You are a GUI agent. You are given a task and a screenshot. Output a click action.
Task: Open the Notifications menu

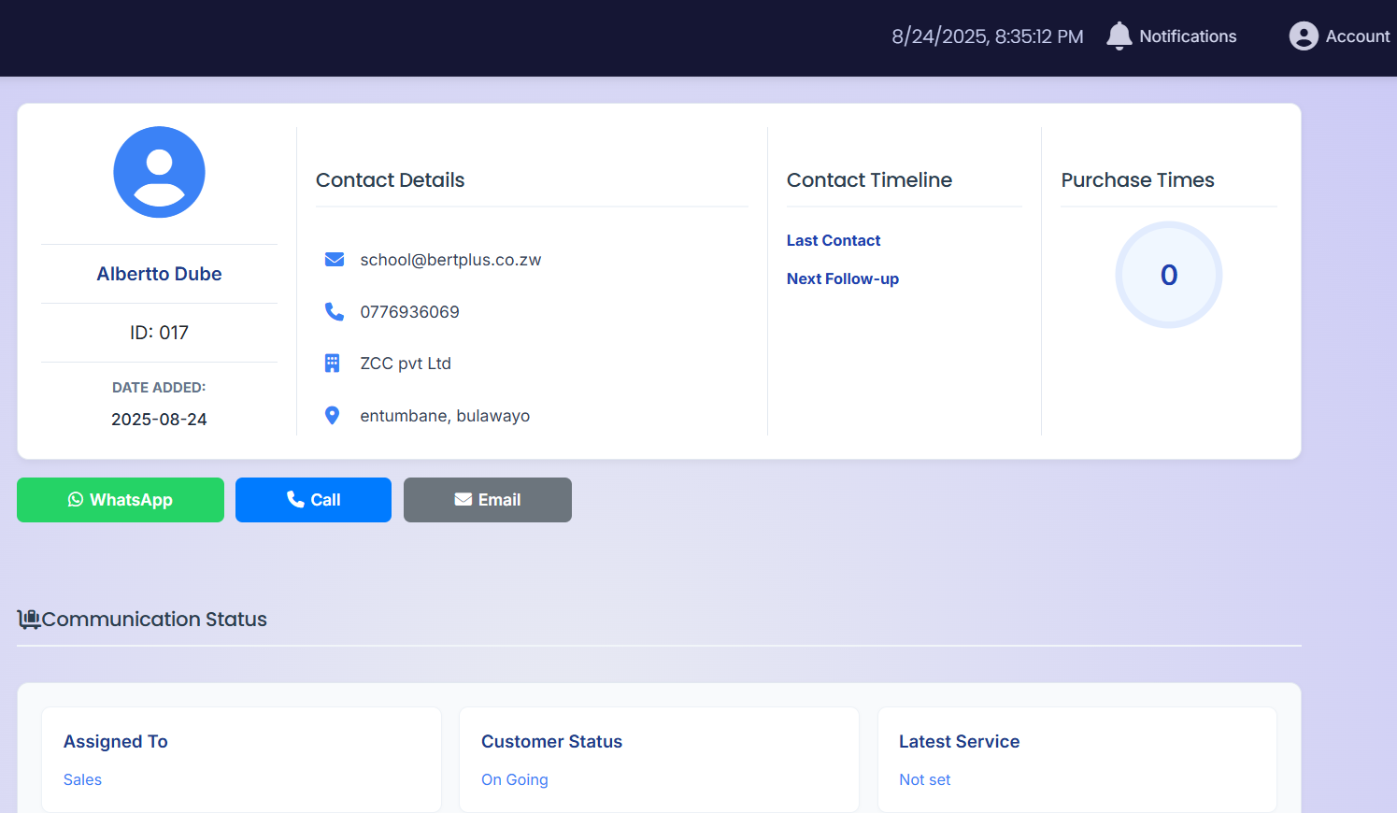coord(1187,36)
